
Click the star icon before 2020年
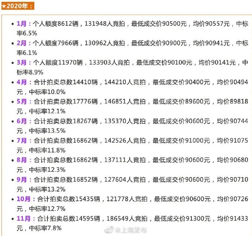[x=3, y=6]
